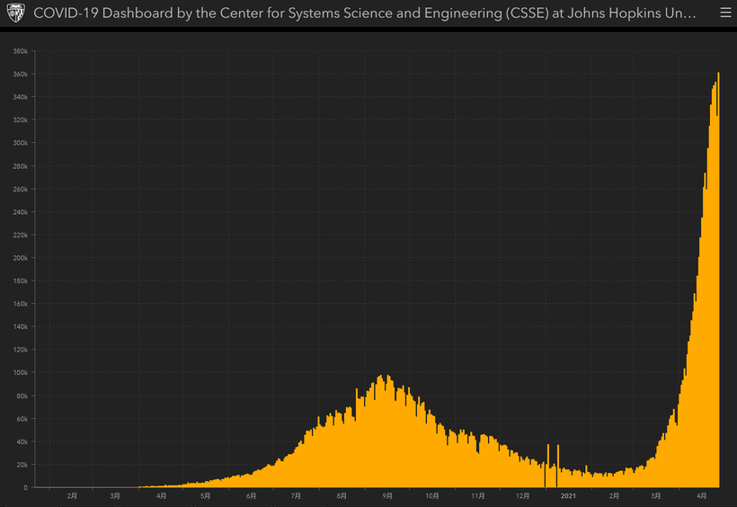Click the 200k label on the y-axis

21,258
